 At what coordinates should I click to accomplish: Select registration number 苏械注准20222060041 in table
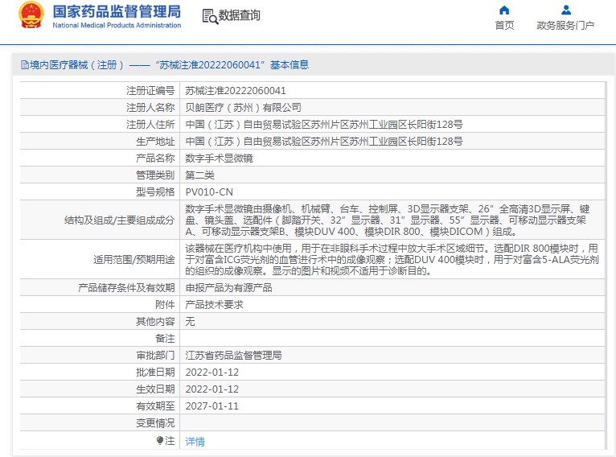(236, 91)
